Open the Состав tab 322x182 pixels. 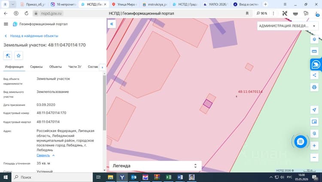coord(93,67)
